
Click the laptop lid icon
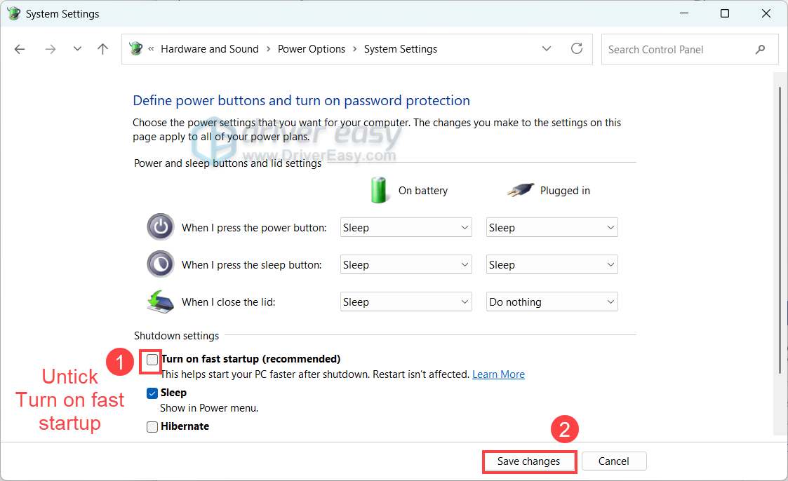tap(161, 302)
